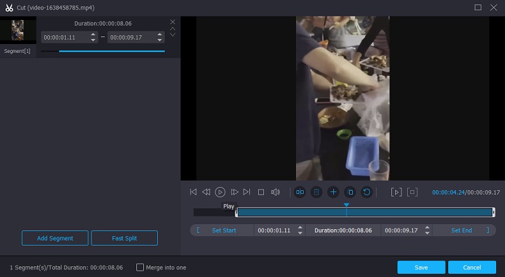
Task: Click the Set Start button
Action: 223,230
